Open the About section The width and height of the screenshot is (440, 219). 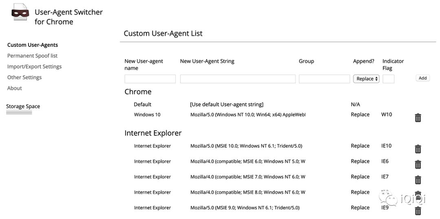(15, 88)
